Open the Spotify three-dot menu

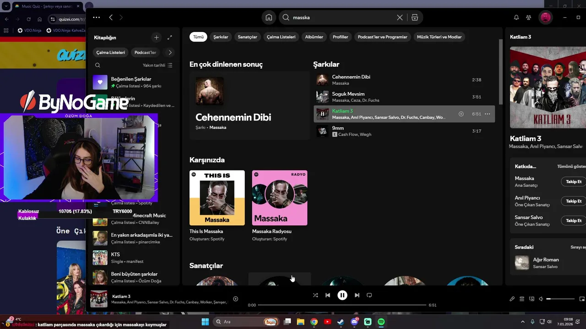pos(96,17)
